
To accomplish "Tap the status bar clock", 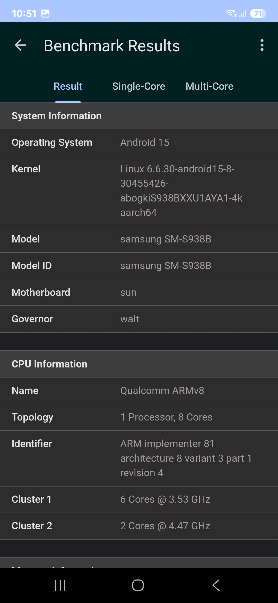I will click(24, 13).
